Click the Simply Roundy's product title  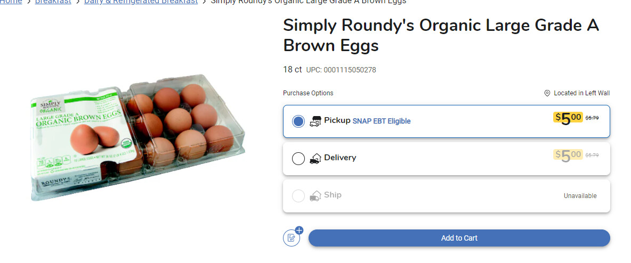pyautogui.click(x=441, y=35)
